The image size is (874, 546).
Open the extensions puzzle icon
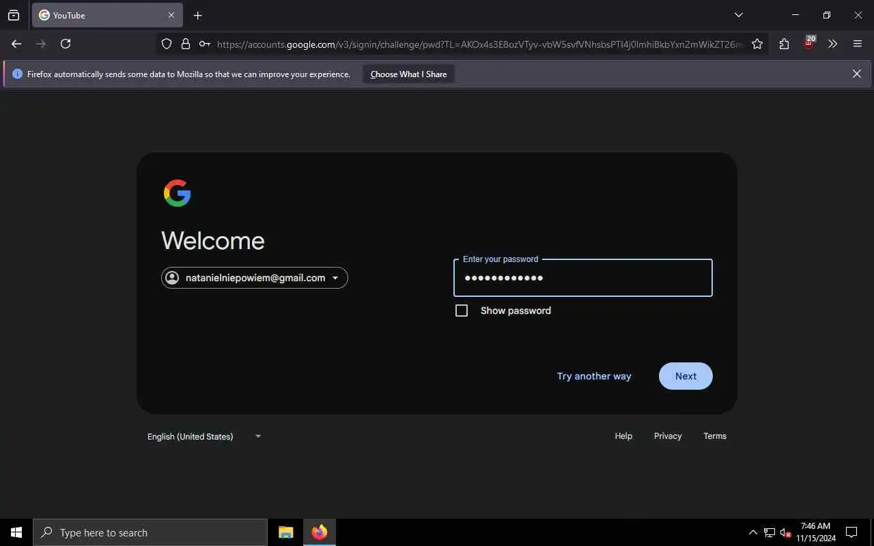(x=784, y=44)
